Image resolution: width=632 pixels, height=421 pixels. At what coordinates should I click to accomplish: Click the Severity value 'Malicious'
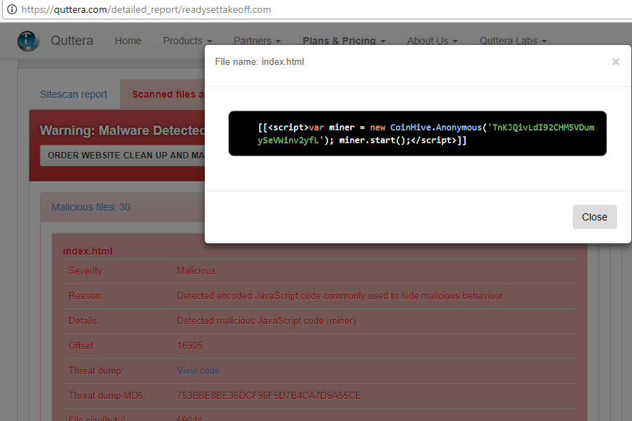click(196, 270)
